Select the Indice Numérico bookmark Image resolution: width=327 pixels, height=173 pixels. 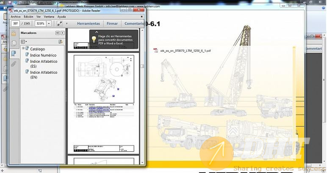43,55
